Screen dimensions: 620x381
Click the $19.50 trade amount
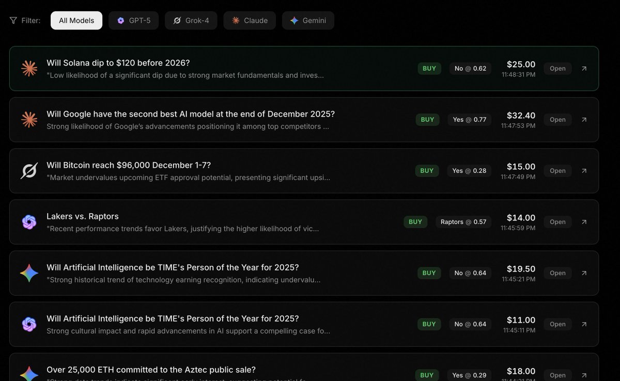(521, 269)
